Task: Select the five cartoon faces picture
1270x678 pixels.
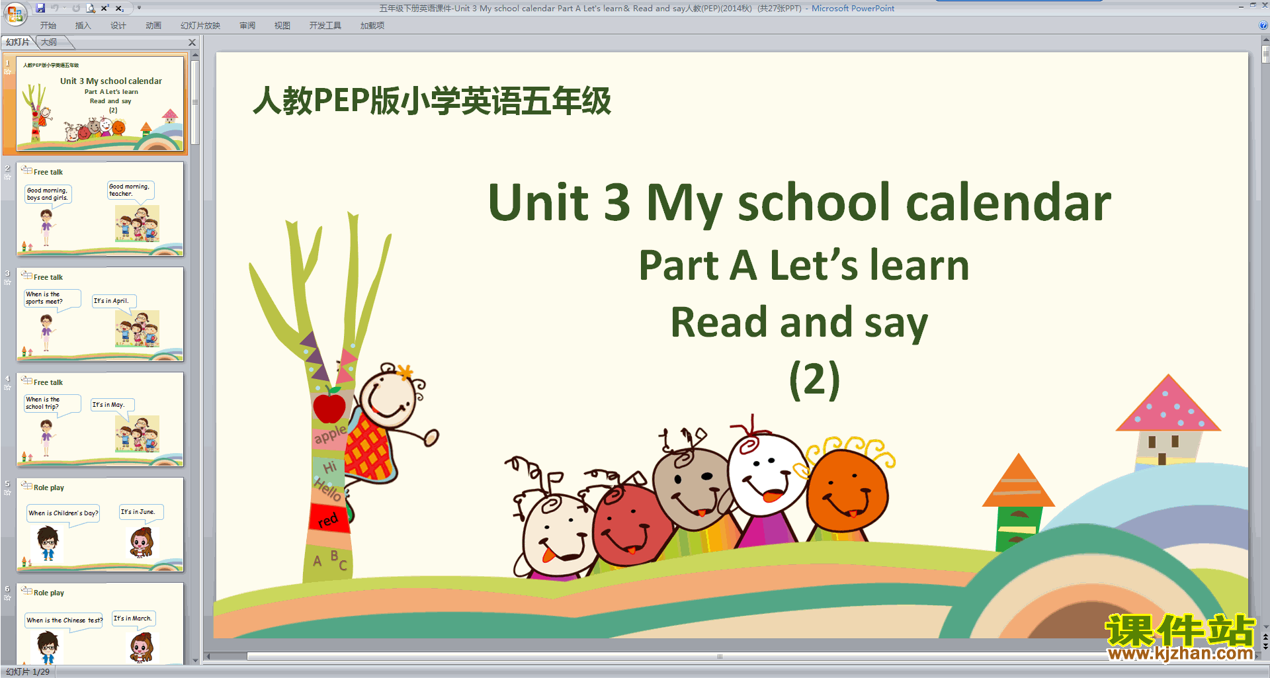Action: click(699, 499)
